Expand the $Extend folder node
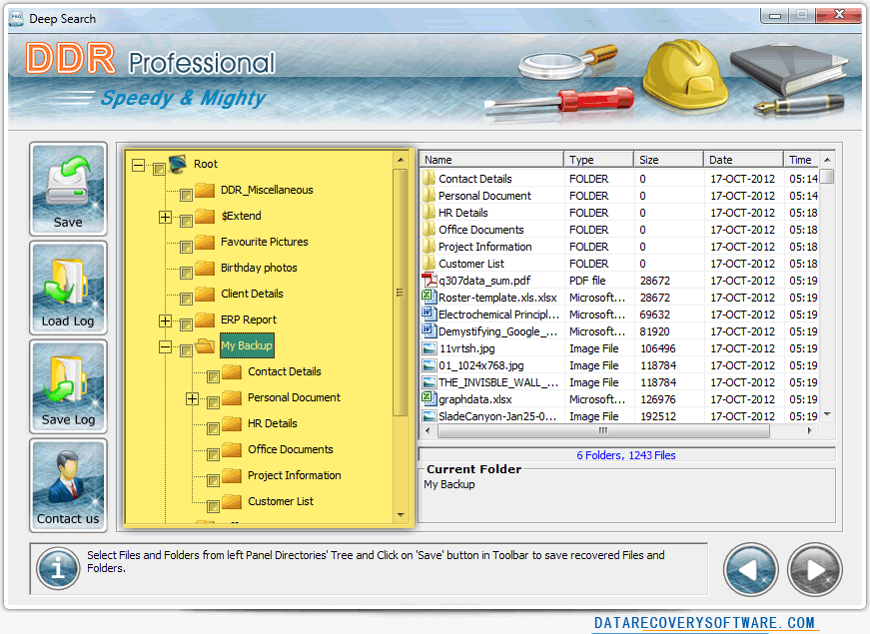The height and width of the screenshot is (634, 870). pos(166,217)
